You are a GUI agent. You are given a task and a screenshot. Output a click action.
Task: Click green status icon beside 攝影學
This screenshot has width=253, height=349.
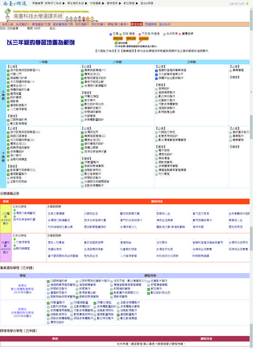(x=8, y=101)
